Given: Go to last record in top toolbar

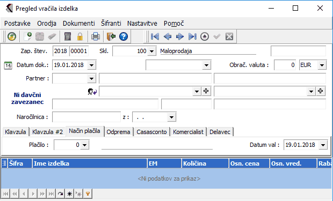Looking at the screenshot, I should point(192,36).
